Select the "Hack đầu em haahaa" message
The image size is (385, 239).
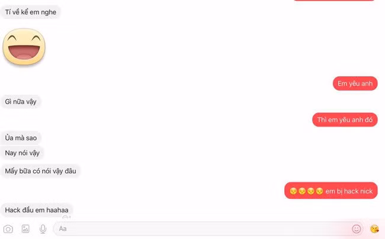tap(37, 210)
